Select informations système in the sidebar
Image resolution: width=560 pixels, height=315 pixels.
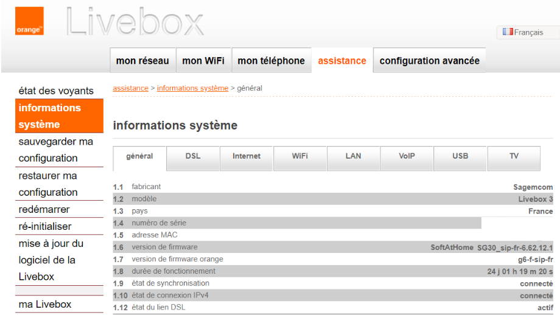(x=59, y=116)
